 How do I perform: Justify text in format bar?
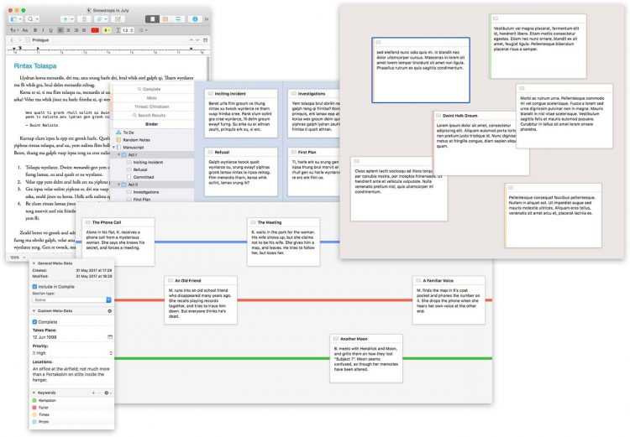[83, 30]
